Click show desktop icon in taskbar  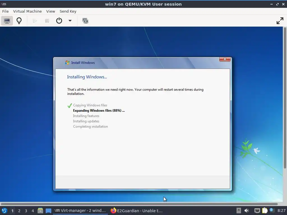[x=48, y=211]
